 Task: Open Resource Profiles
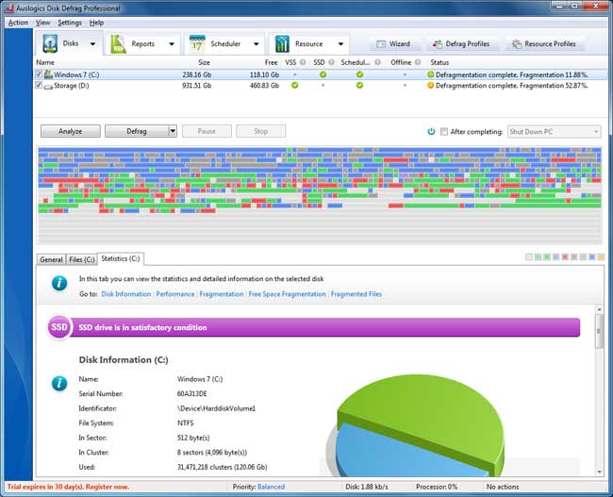[x=544, y=43]
